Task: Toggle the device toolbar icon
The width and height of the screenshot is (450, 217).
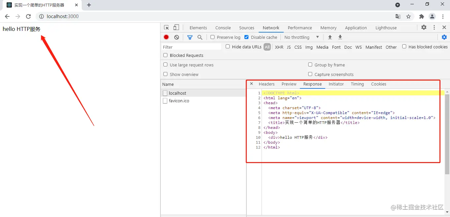Action: [x=176, y=28]
